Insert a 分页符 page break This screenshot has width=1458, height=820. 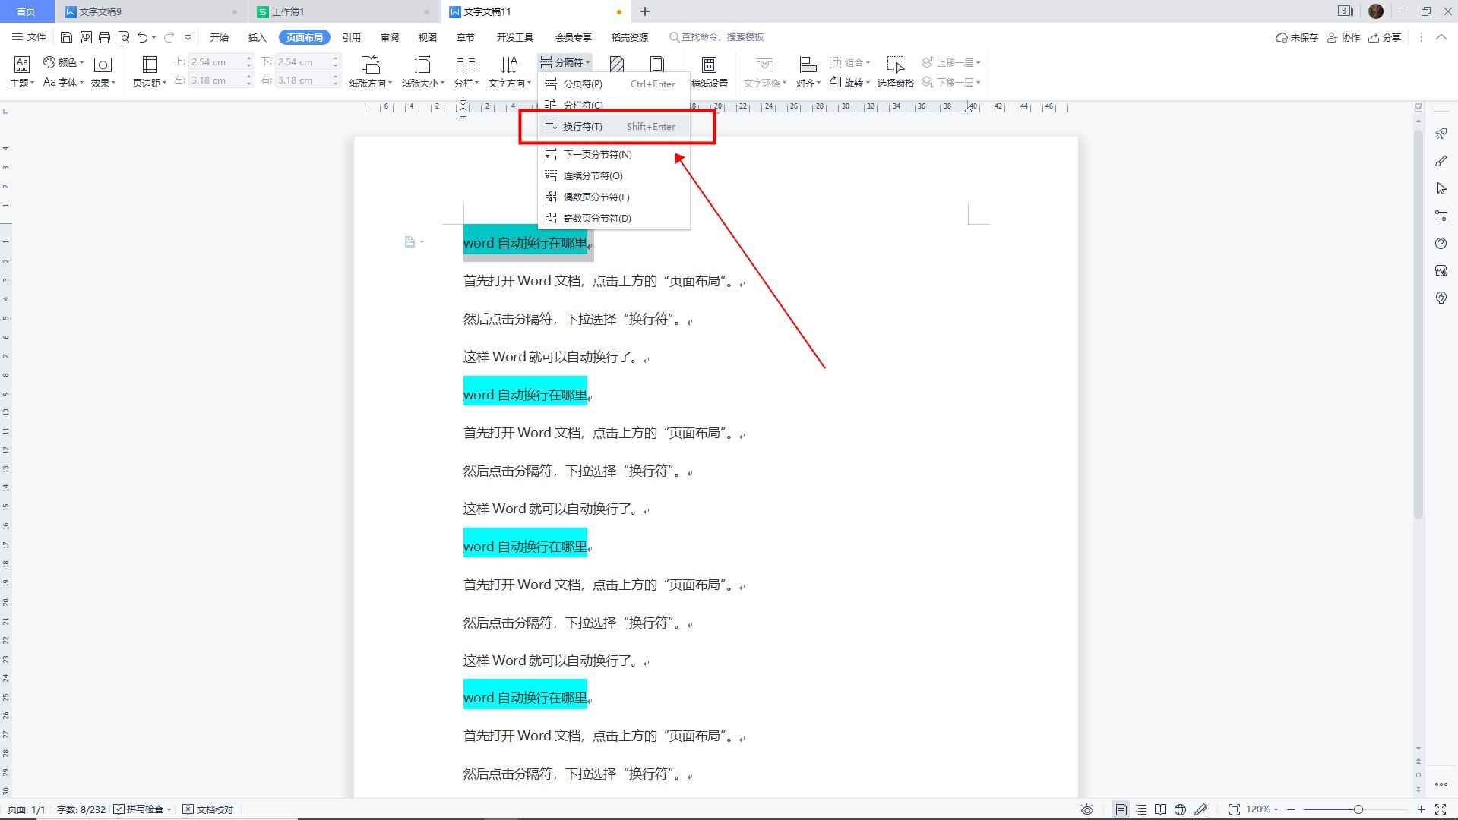click(581, 84)
